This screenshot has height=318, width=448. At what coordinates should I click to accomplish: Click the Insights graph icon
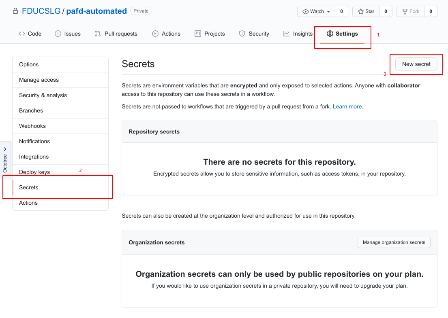click(286, 34)
